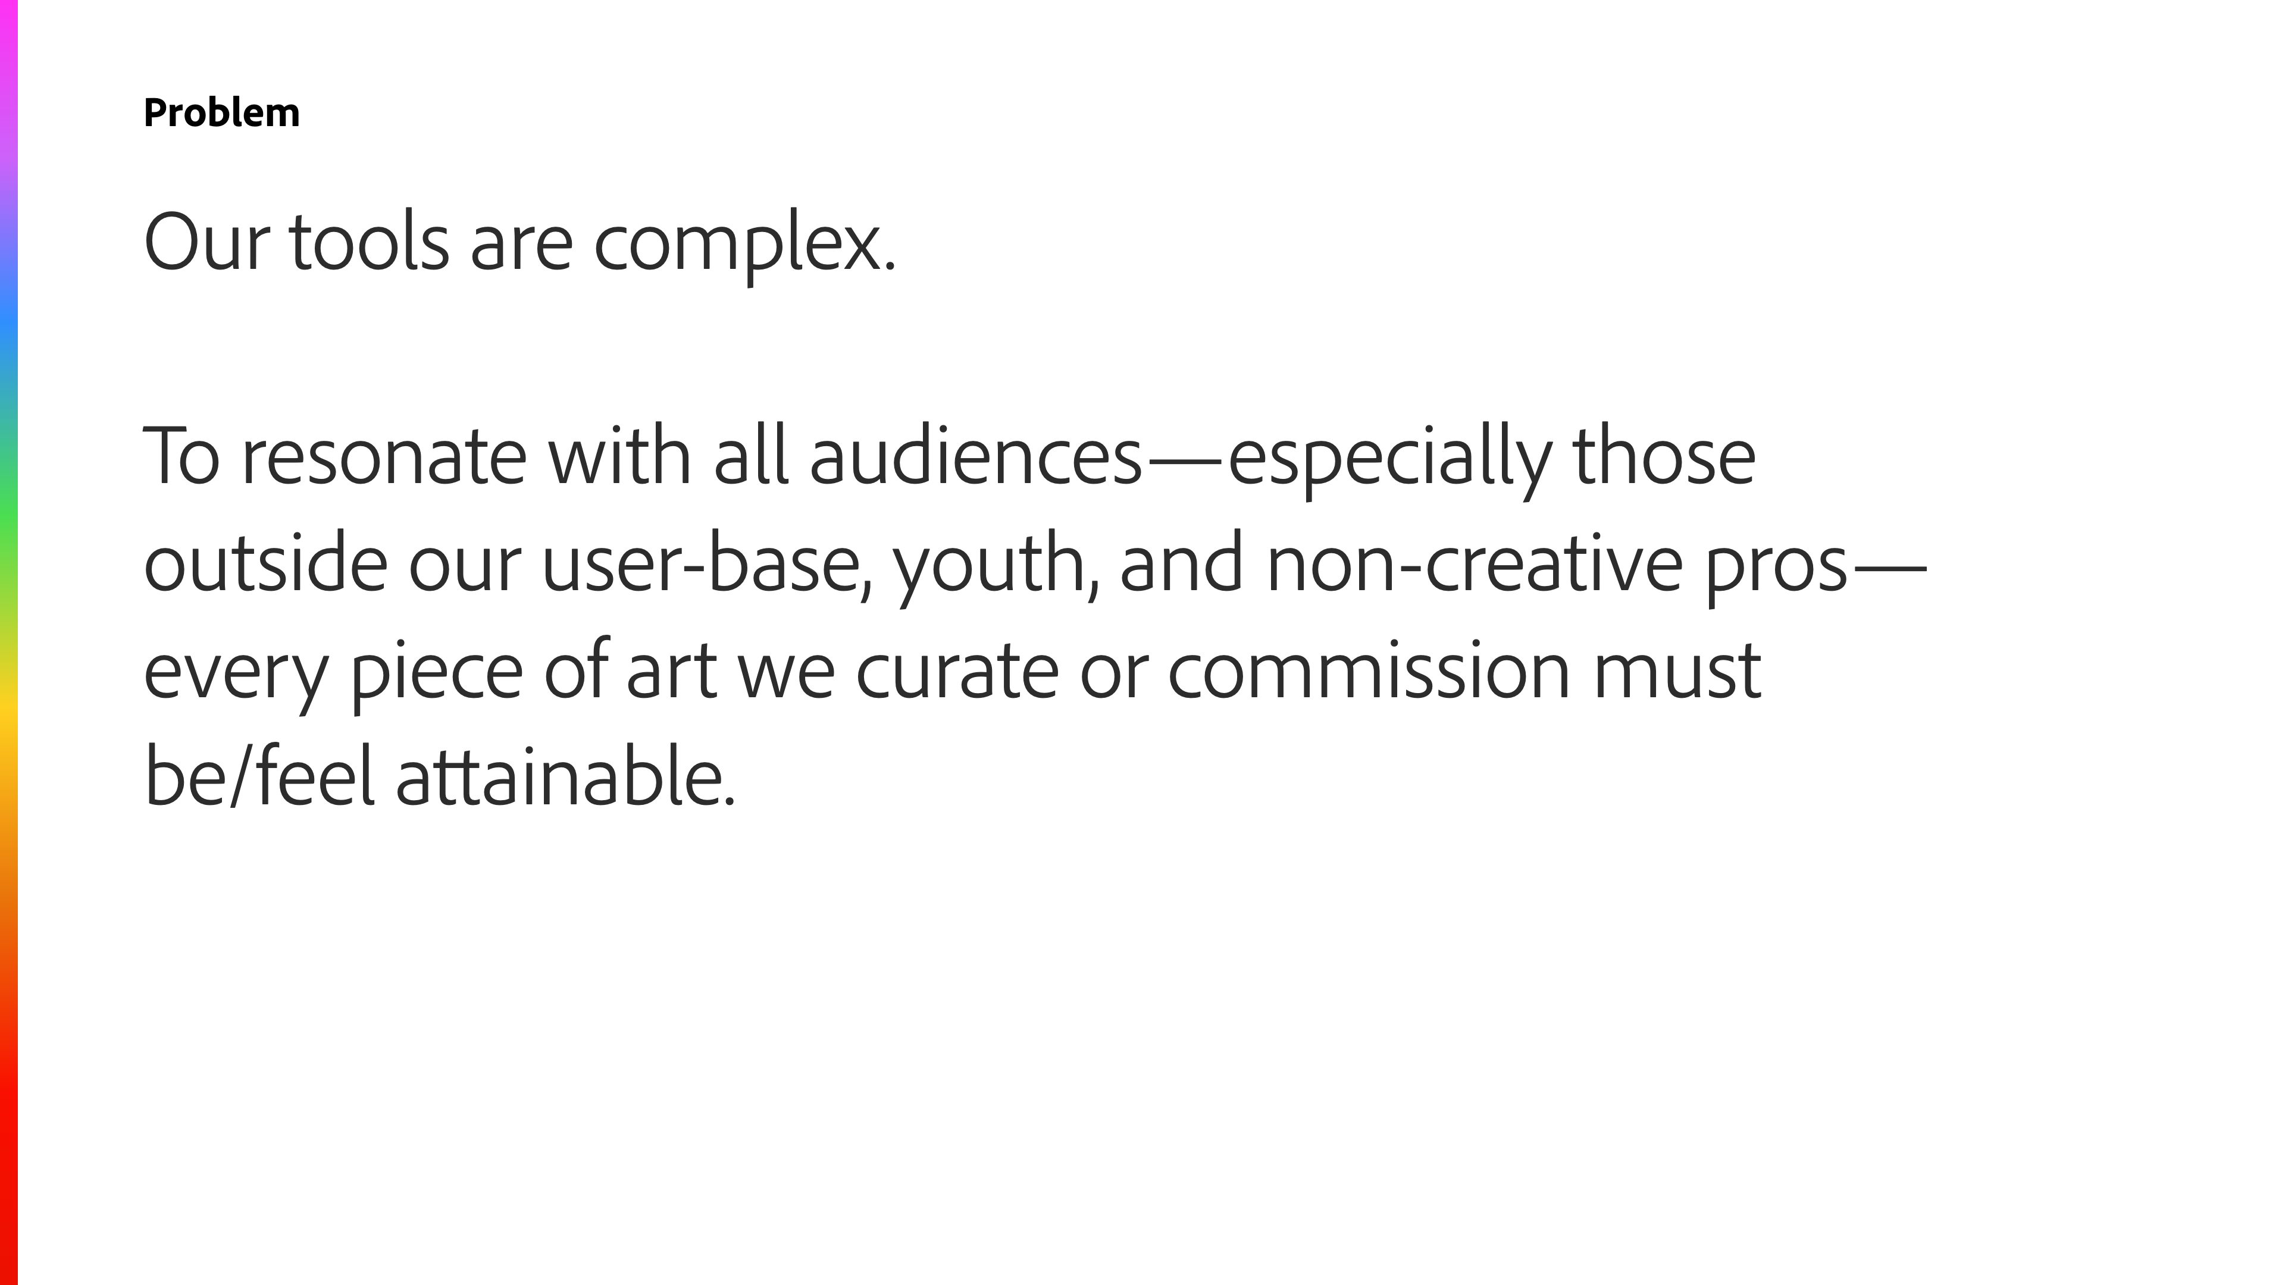Click the word "especially" in first paragraph line
The height and width of the screenshot is (1285, 2285).
[1390, 461]
